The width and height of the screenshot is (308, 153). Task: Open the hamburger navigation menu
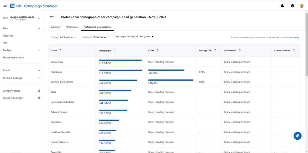click(x=5, y=6)
